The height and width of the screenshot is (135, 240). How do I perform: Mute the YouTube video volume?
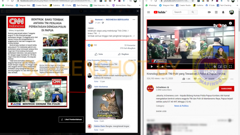click(x=162, y=67)
